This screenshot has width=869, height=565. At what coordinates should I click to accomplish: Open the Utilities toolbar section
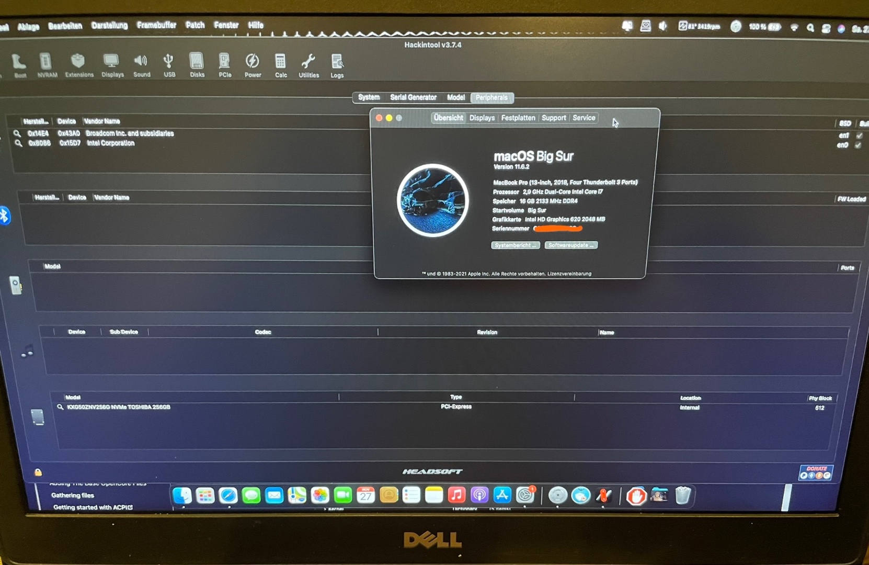[x=308, y=66]
